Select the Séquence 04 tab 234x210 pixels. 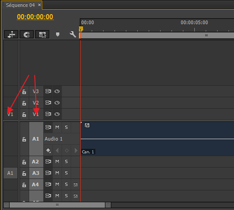pyautogui.click(x=21, y=5)
